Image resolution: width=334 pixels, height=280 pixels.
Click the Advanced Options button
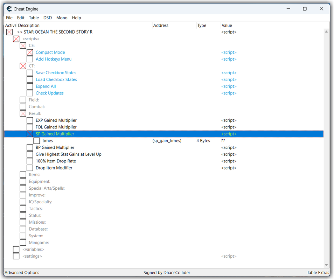[22, 273]
